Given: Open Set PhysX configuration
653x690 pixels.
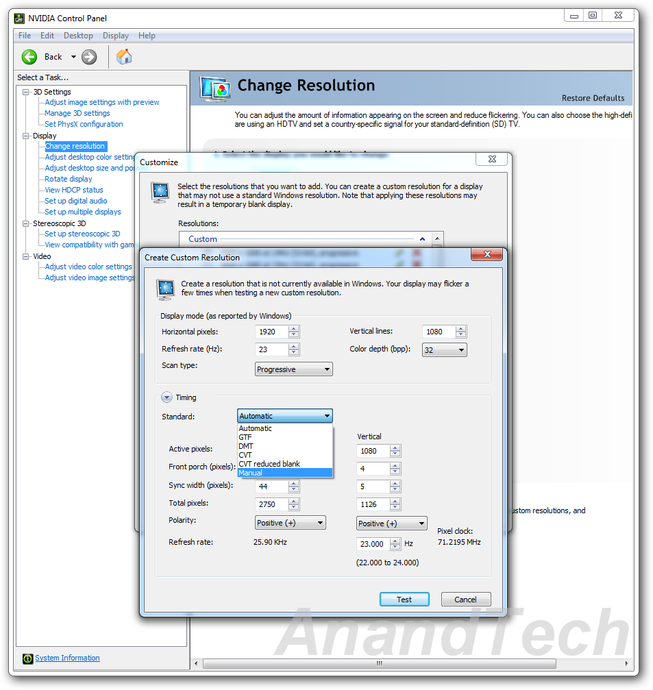Looking at the screenshot, I should coord(84,124).
